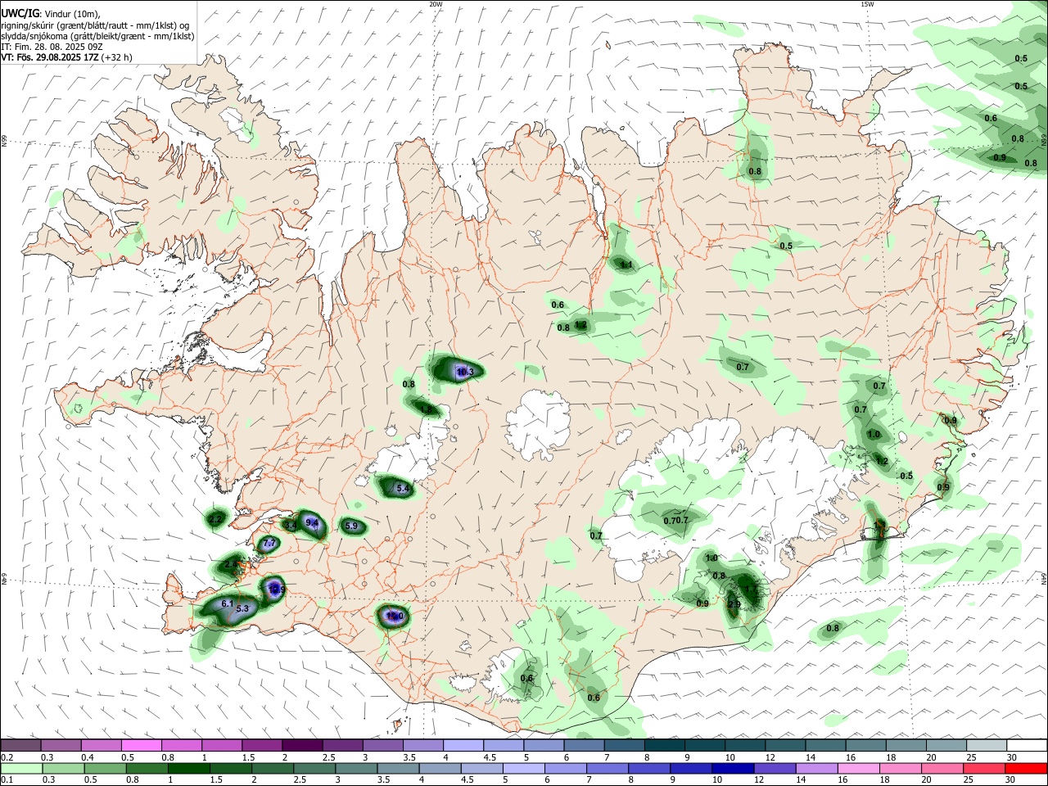Click the 1.7 precipitation label
The height and width of the screenshot is (786, 1048).
pyautogui.click(x=751, y=589)
